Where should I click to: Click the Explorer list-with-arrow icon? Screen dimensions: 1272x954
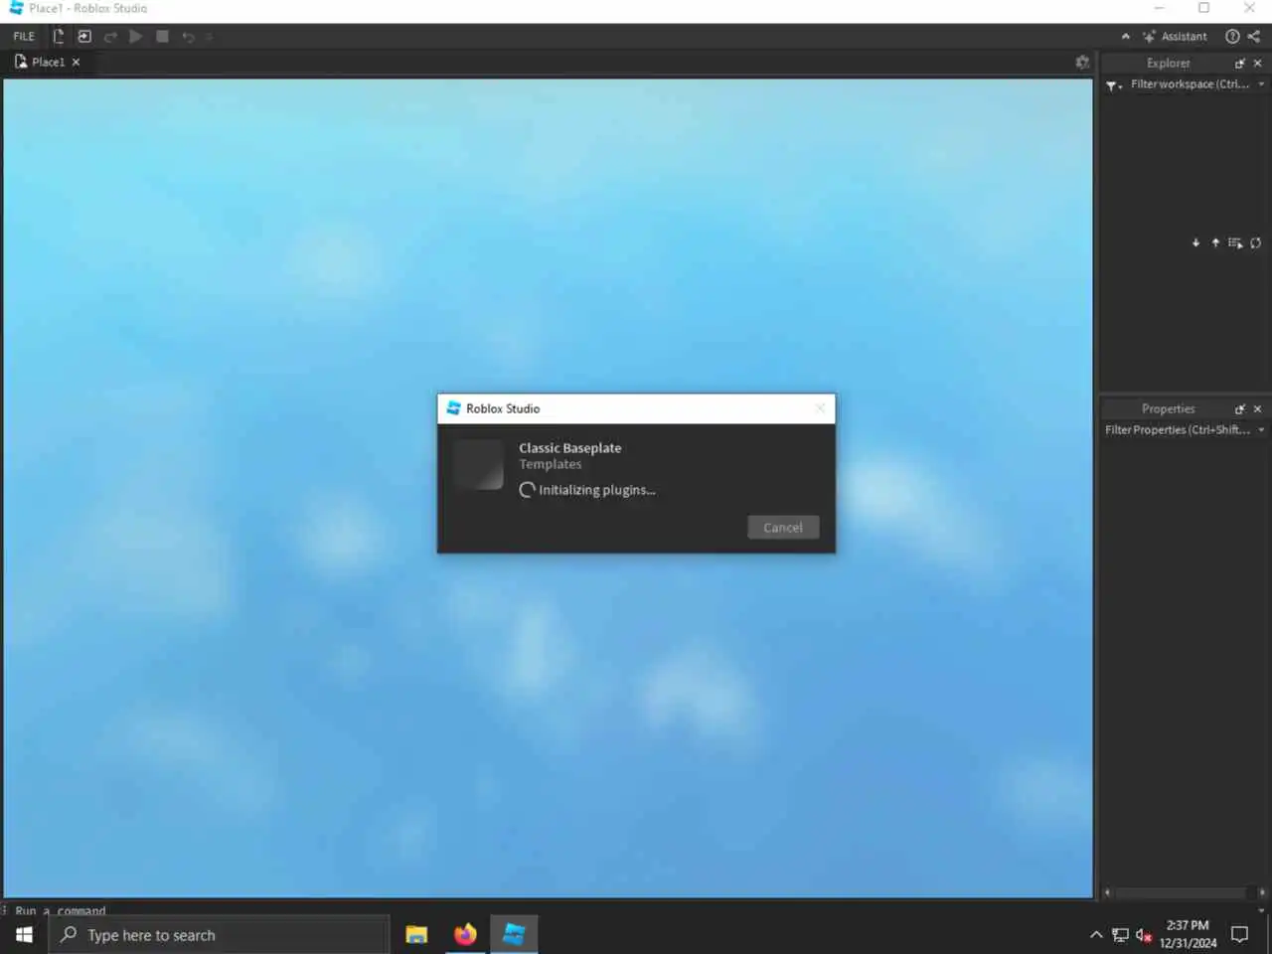(1235, 242)
